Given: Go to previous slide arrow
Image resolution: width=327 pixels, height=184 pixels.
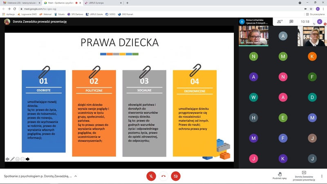Looking at the screenshot, I should pos(7,159).
